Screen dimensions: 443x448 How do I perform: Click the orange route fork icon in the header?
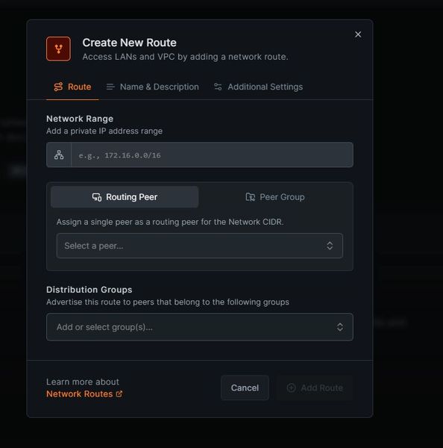(x=58, y=49)
